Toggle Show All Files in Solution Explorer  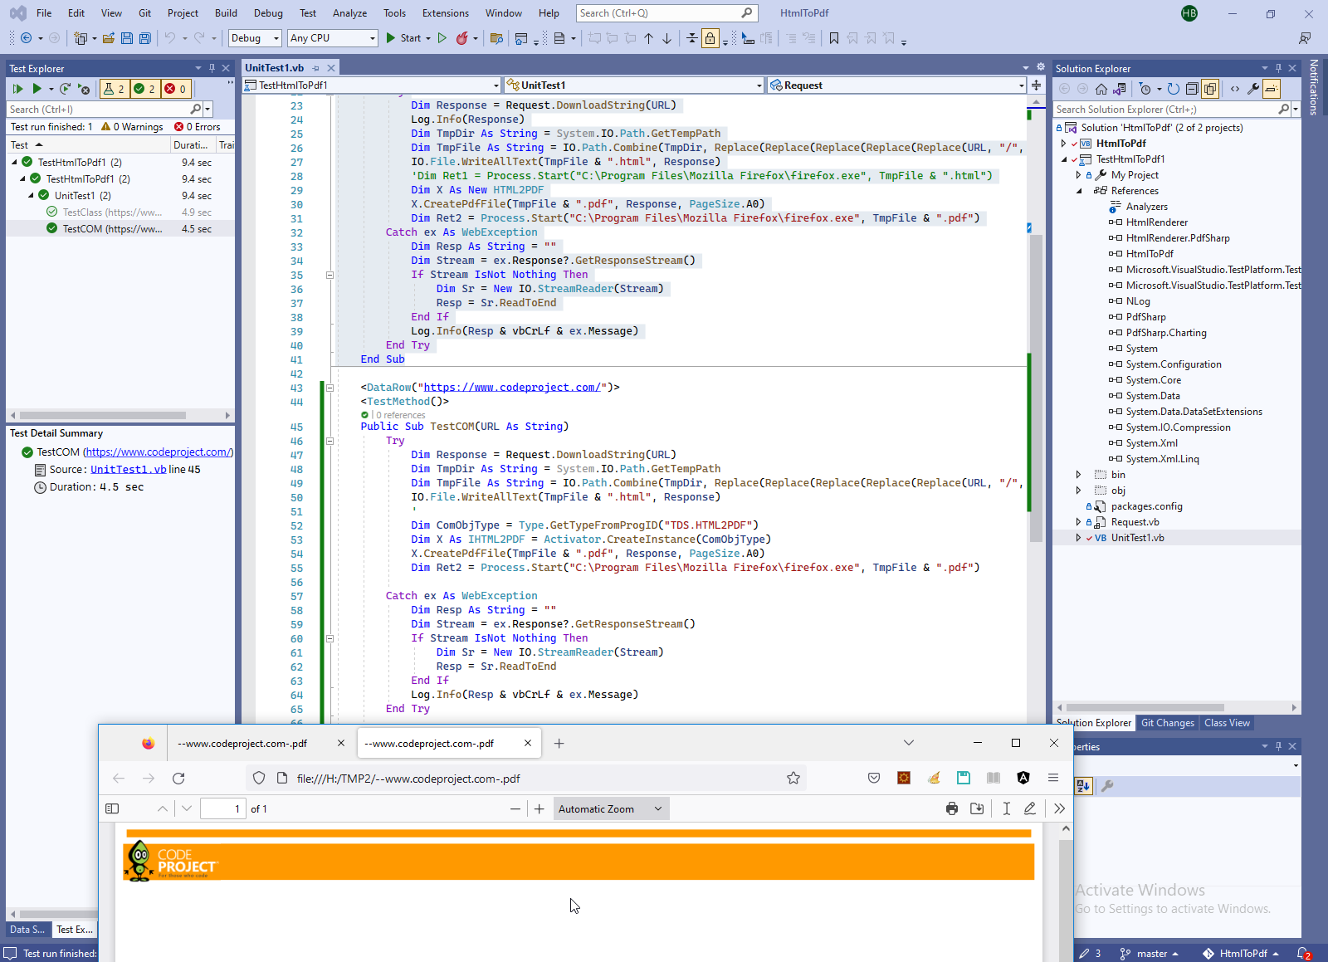click(x=1210, y=89)
